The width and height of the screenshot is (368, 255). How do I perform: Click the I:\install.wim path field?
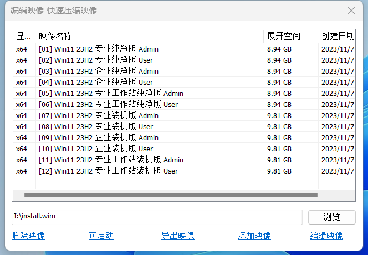(x=157, y=217)
